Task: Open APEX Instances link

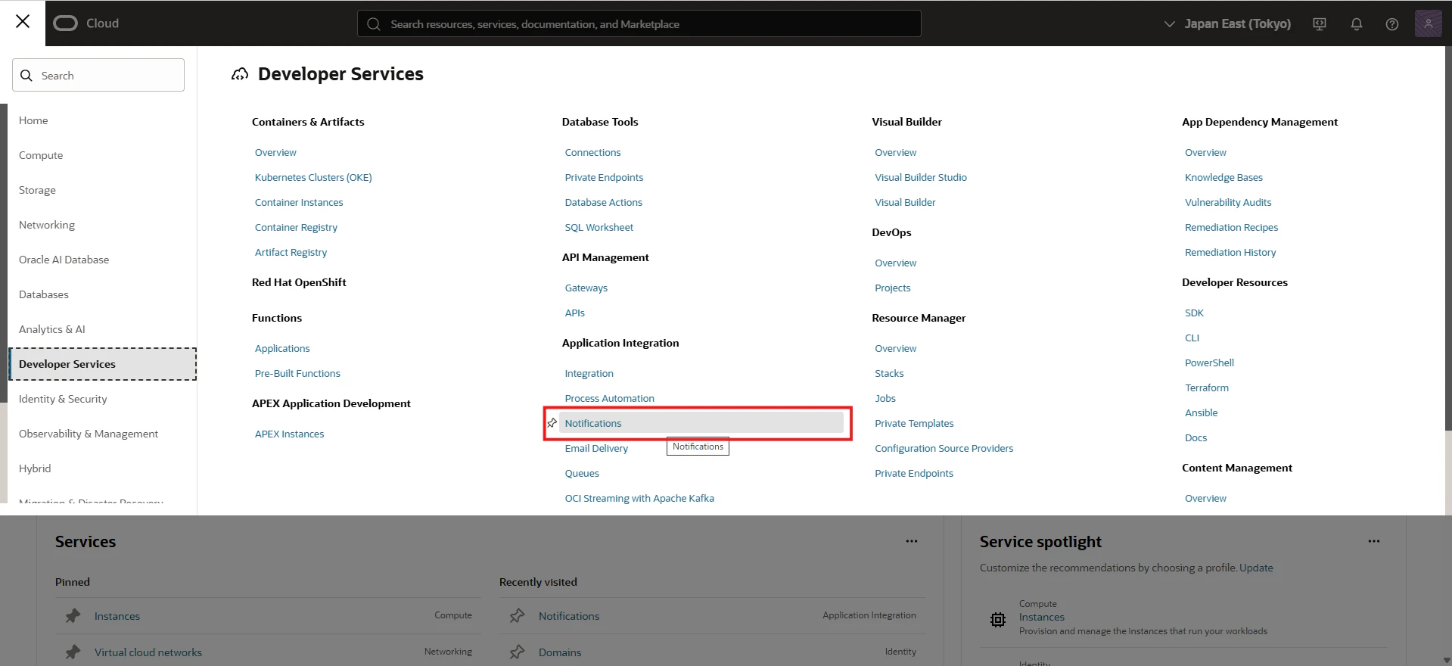Action: 289,434
